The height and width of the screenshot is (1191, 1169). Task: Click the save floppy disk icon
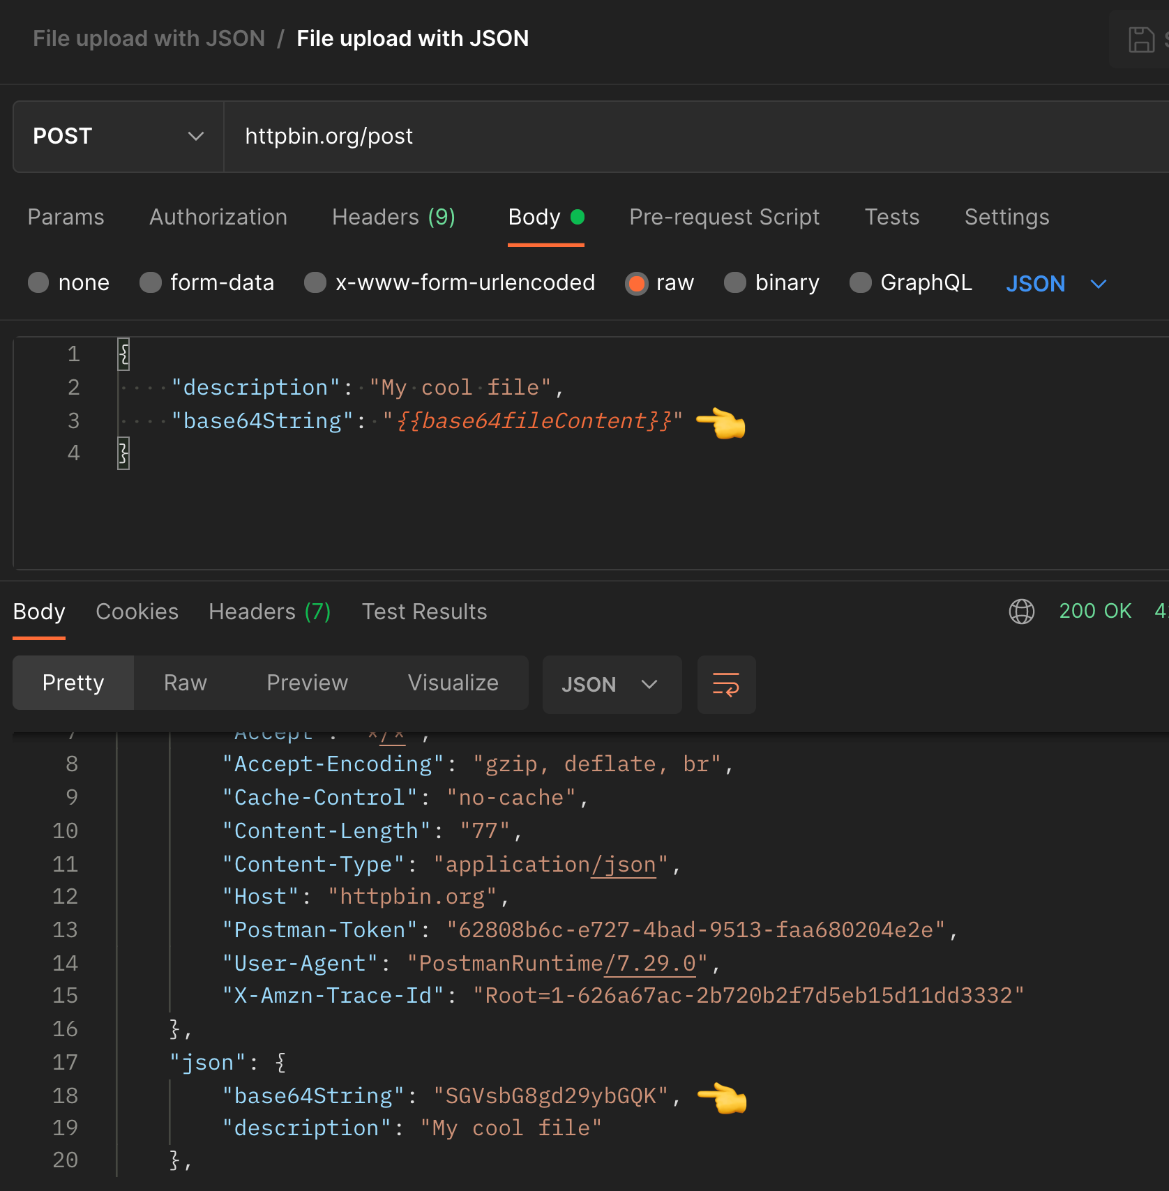click(x=1141, y=40)
